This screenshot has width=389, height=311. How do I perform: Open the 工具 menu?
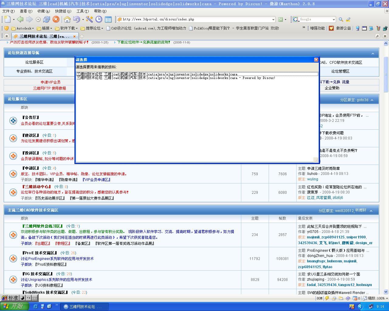point(83,11)
